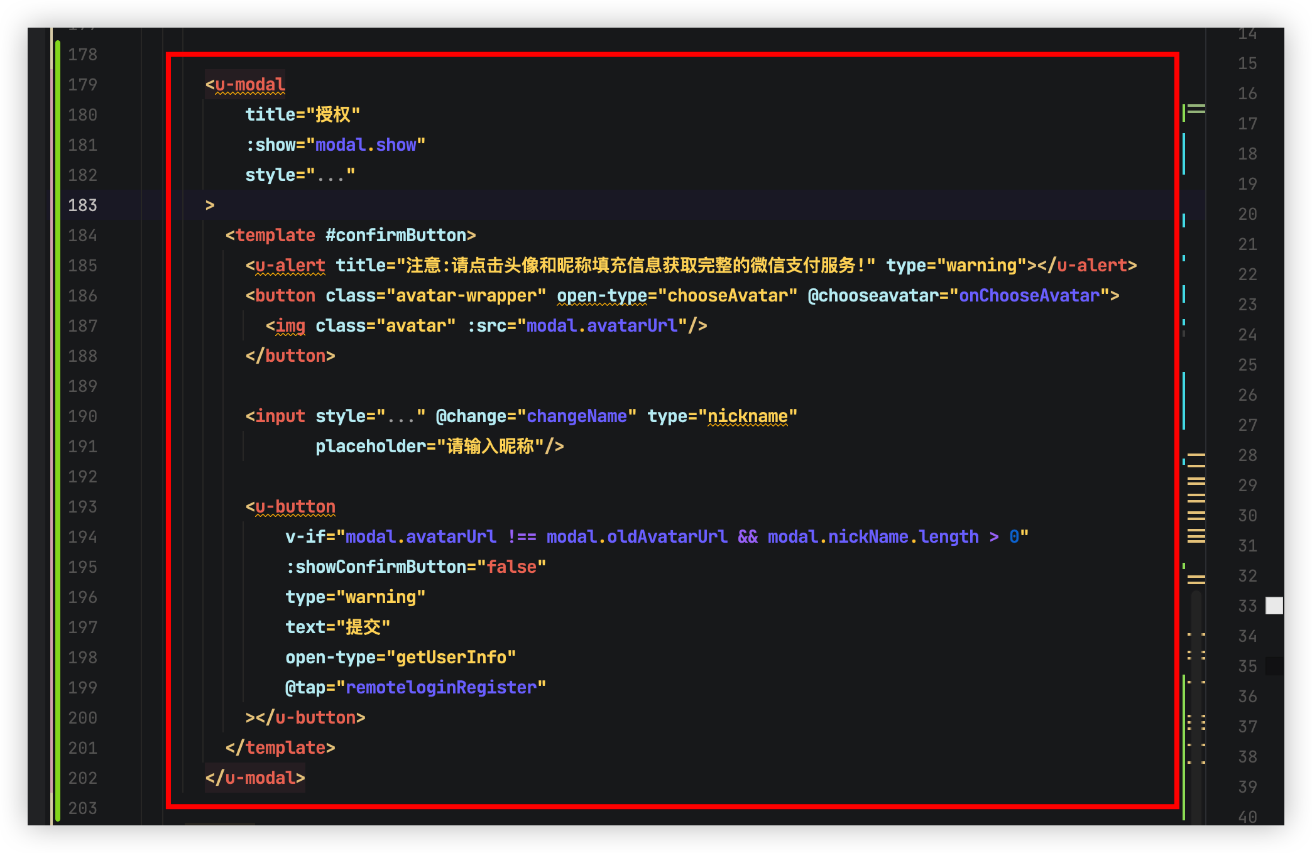
Task: Click the underlined u-alert tag name
Action: [x=290, y=266]
